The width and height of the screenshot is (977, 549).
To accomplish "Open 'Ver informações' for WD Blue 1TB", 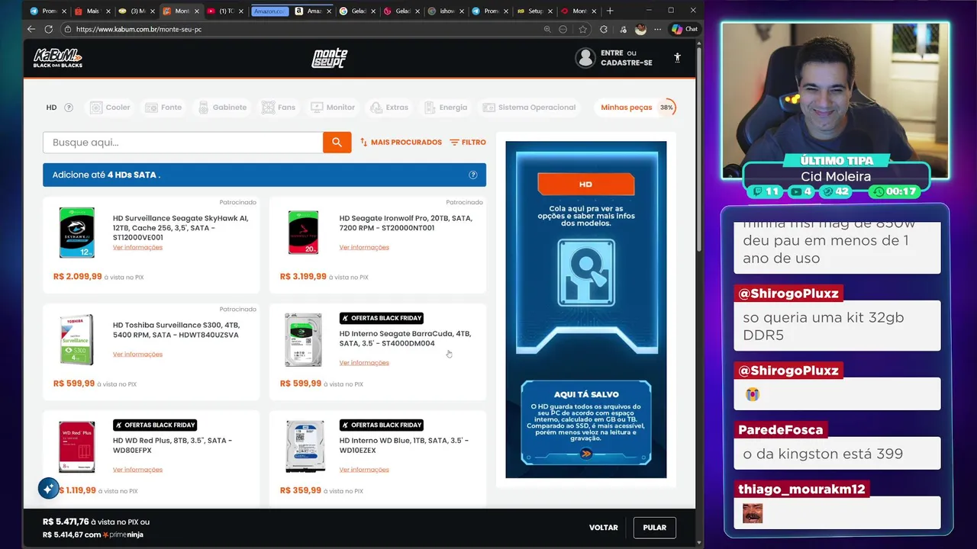I will (364, 470).
